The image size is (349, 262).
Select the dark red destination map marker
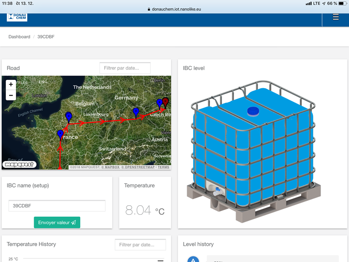click(x=165, y=102)
